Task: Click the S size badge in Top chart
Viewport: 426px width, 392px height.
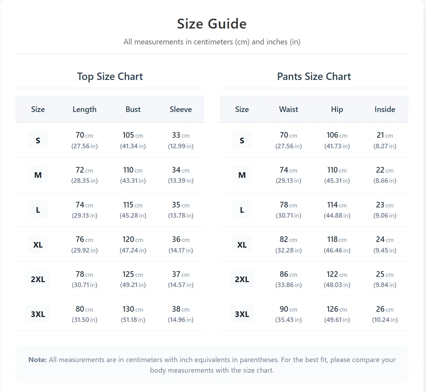Action: click(x=38, y=141)
